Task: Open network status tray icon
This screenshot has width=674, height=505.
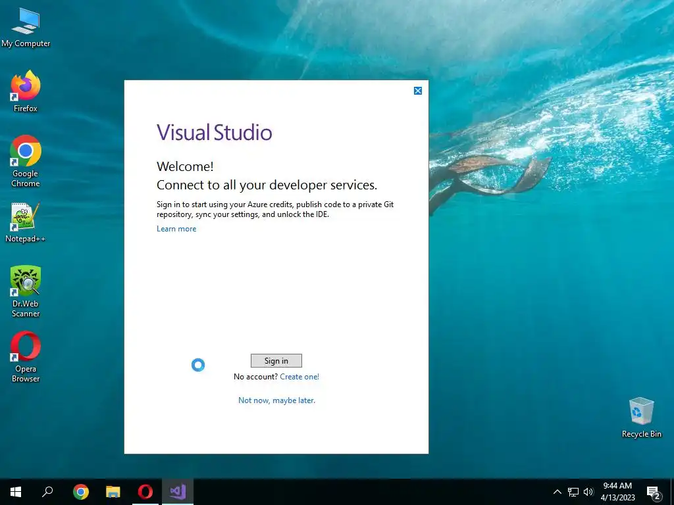Action: point(573,492)
